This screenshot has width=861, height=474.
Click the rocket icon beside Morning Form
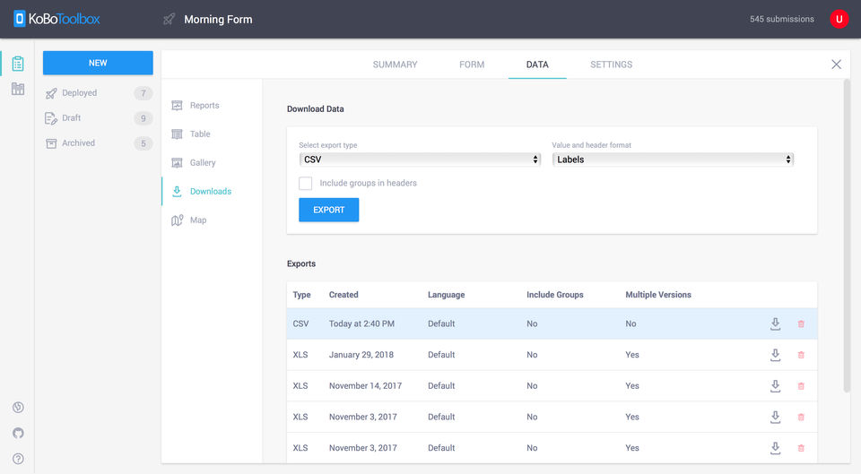pyautogui.click(x=170, y=19)
